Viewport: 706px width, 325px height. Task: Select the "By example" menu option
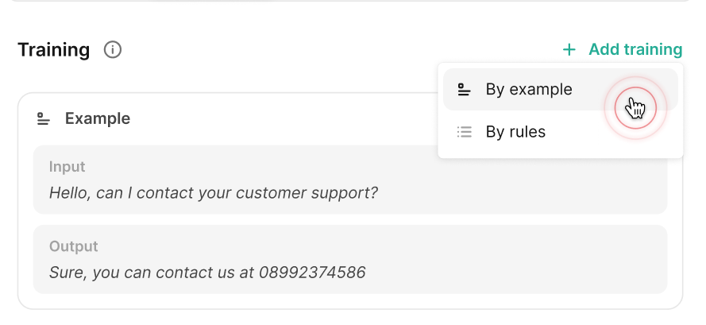(529, 90)
